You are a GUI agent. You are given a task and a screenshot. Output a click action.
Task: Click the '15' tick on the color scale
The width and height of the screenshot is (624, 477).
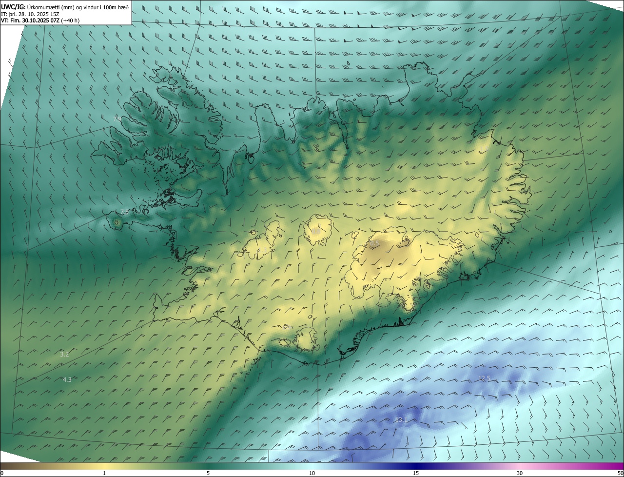tap(416, 473)
